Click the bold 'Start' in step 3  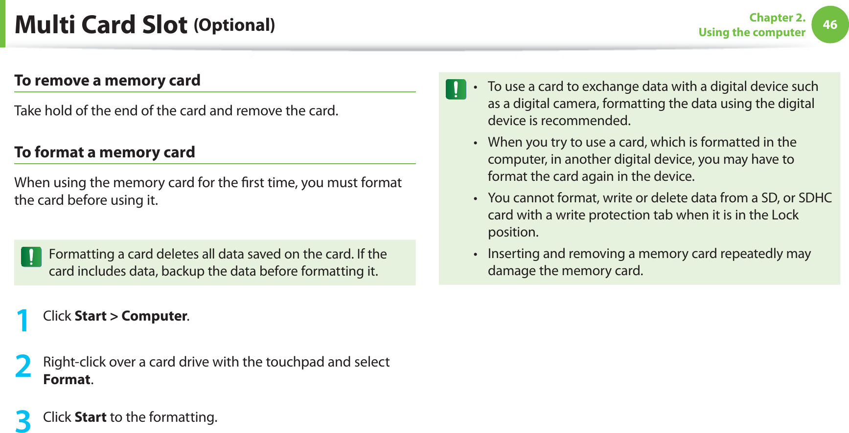point(91,417)
